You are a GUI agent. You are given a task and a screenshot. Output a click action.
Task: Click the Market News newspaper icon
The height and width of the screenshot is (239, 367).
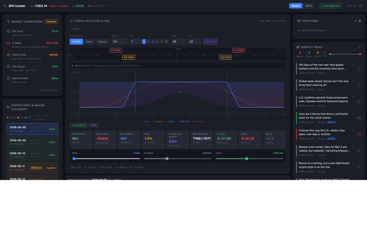[298, 47]
